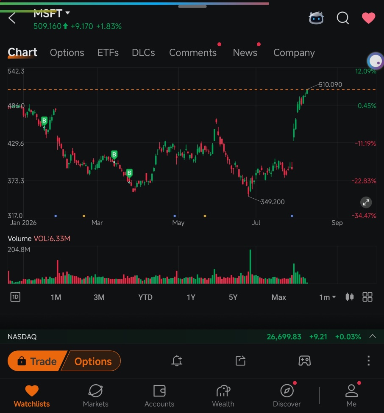Viewport: 384px width, 413px height.
Task: Toggle the pink heart favorite icon
Action: click(368, 18)
